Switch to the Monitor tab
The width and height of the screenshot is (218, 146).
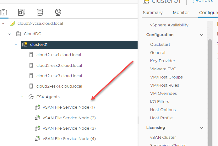181,13
